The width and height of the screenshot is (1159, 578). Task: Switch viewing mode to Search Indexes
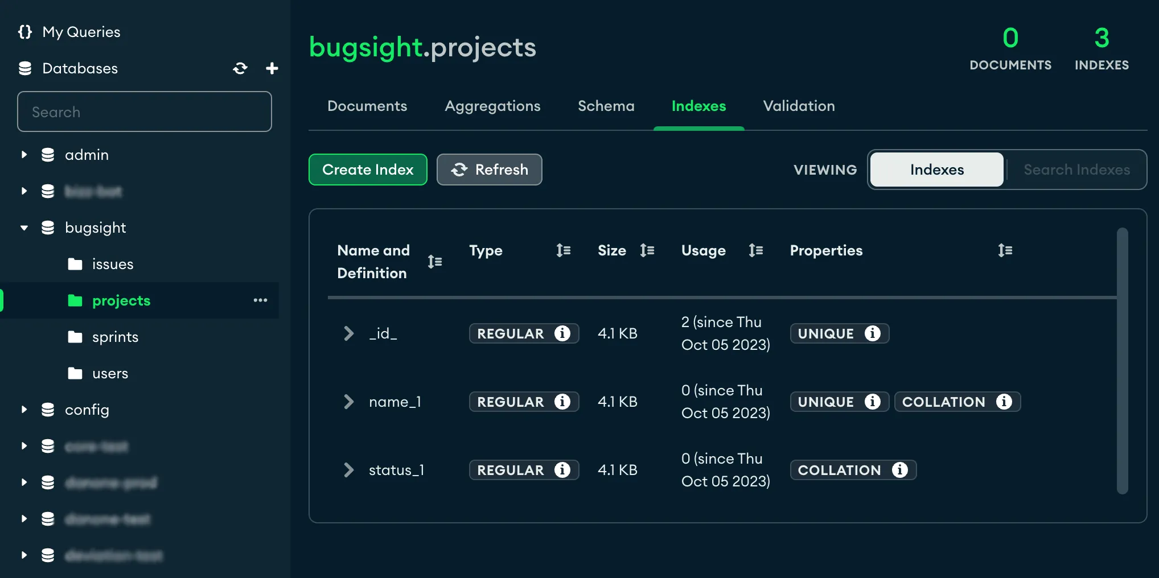coord(1076,170)
